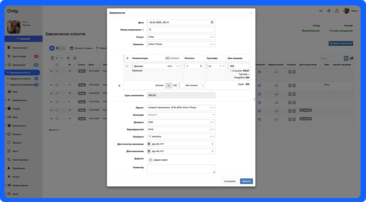Click the Ціна продажу input field
366x202 pixels.
click(238, 66)
